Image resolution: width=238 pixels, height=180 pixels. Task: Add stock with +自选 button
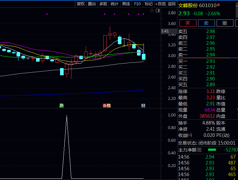coord(160,4)
